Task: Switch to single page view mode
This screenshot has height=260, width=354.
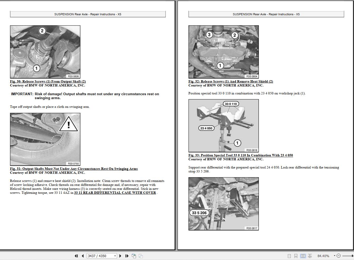Action: coord(289,256)
